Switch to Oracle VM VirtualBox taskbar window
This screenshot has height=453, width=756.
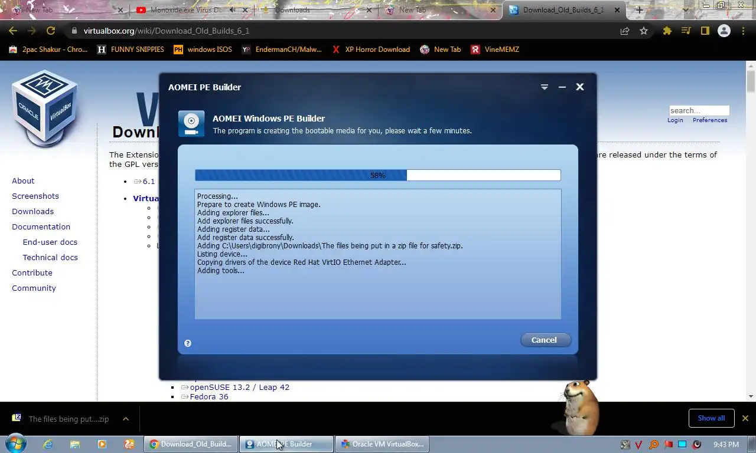pyautogui.click(x=382, y=444)
